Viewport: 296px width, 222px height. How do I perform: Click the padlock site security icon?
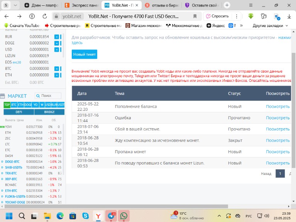(x=56, y=16)
